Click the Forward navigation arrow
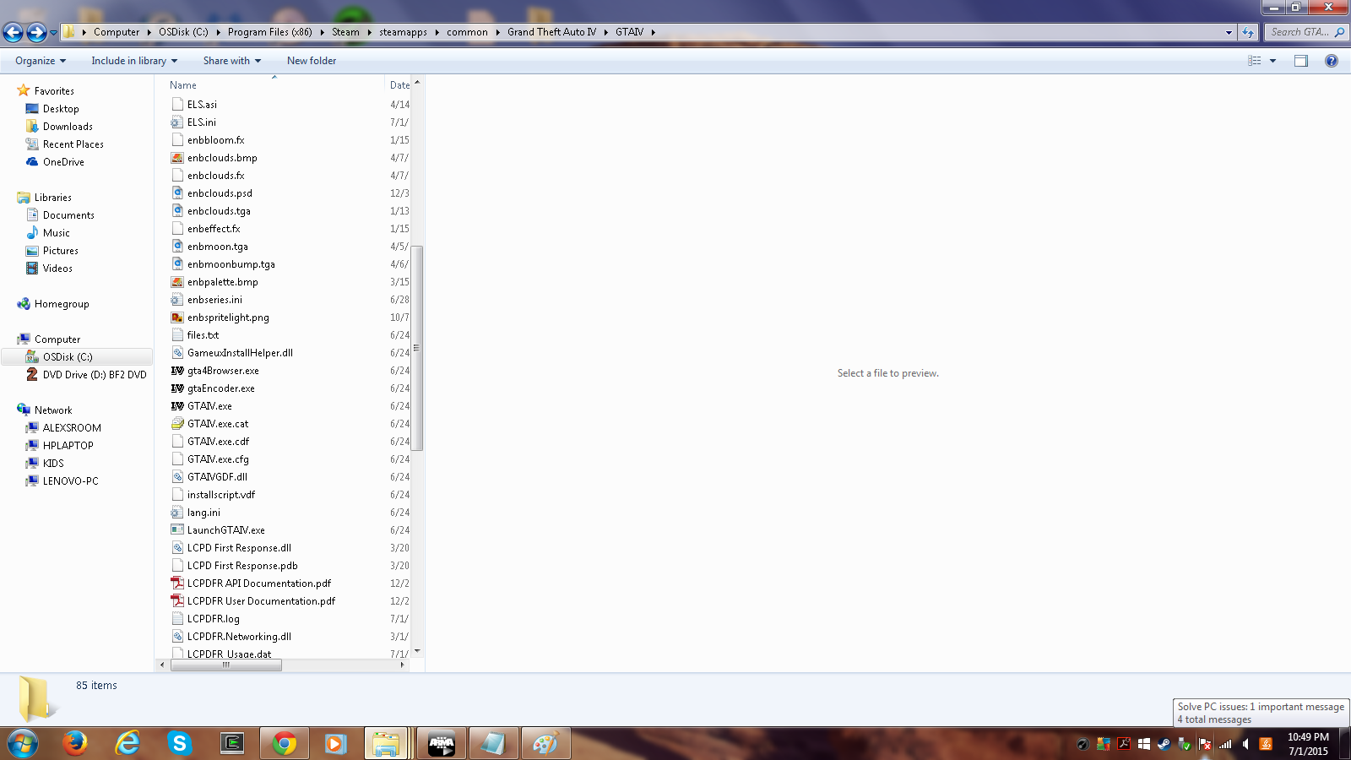 click(x=36, y=32)
